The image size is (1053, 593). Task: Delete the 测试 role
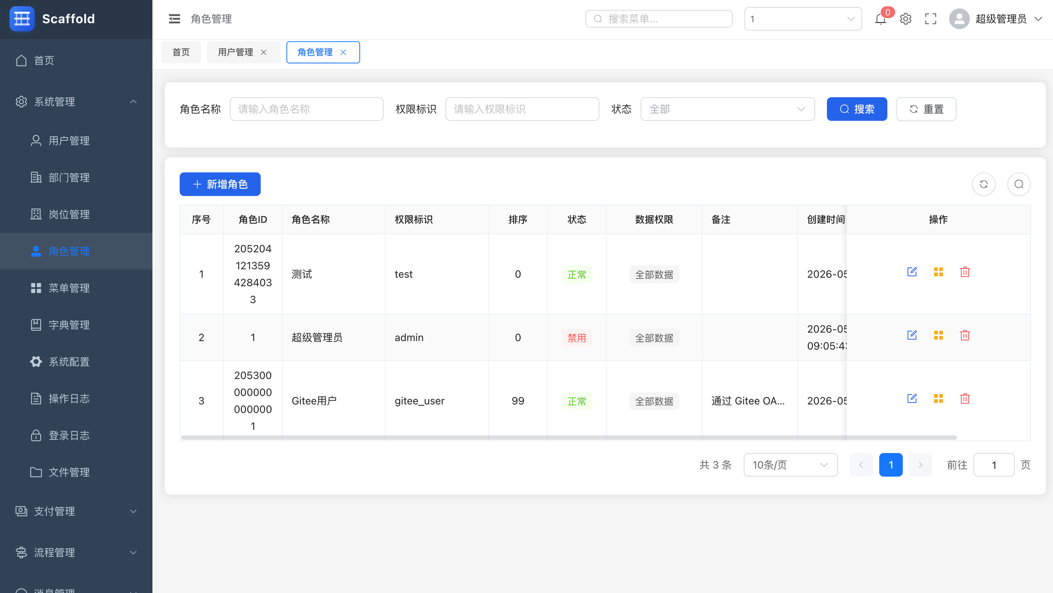click(965, 272)
